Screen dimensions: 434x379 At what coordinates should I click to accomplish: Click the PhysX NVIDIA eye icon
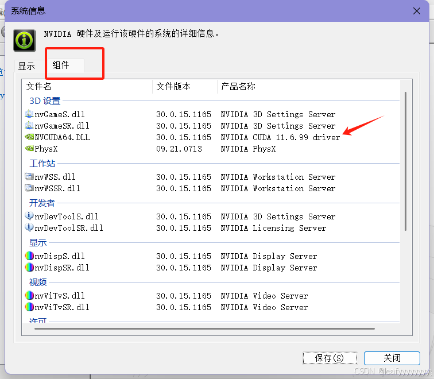point(29,149)
